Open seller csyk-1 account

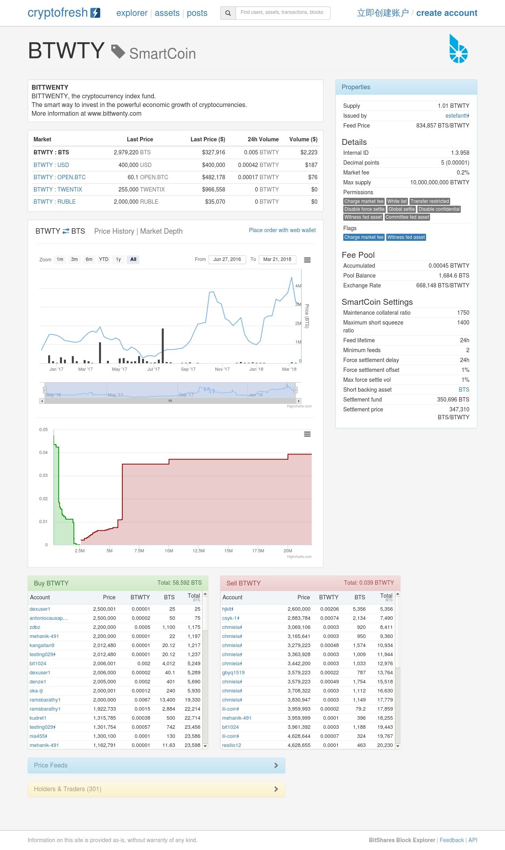(231, 618)
